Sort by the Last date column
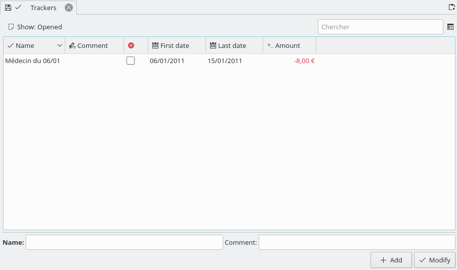This screenshot has height=270, width=457. pos(234,45)
